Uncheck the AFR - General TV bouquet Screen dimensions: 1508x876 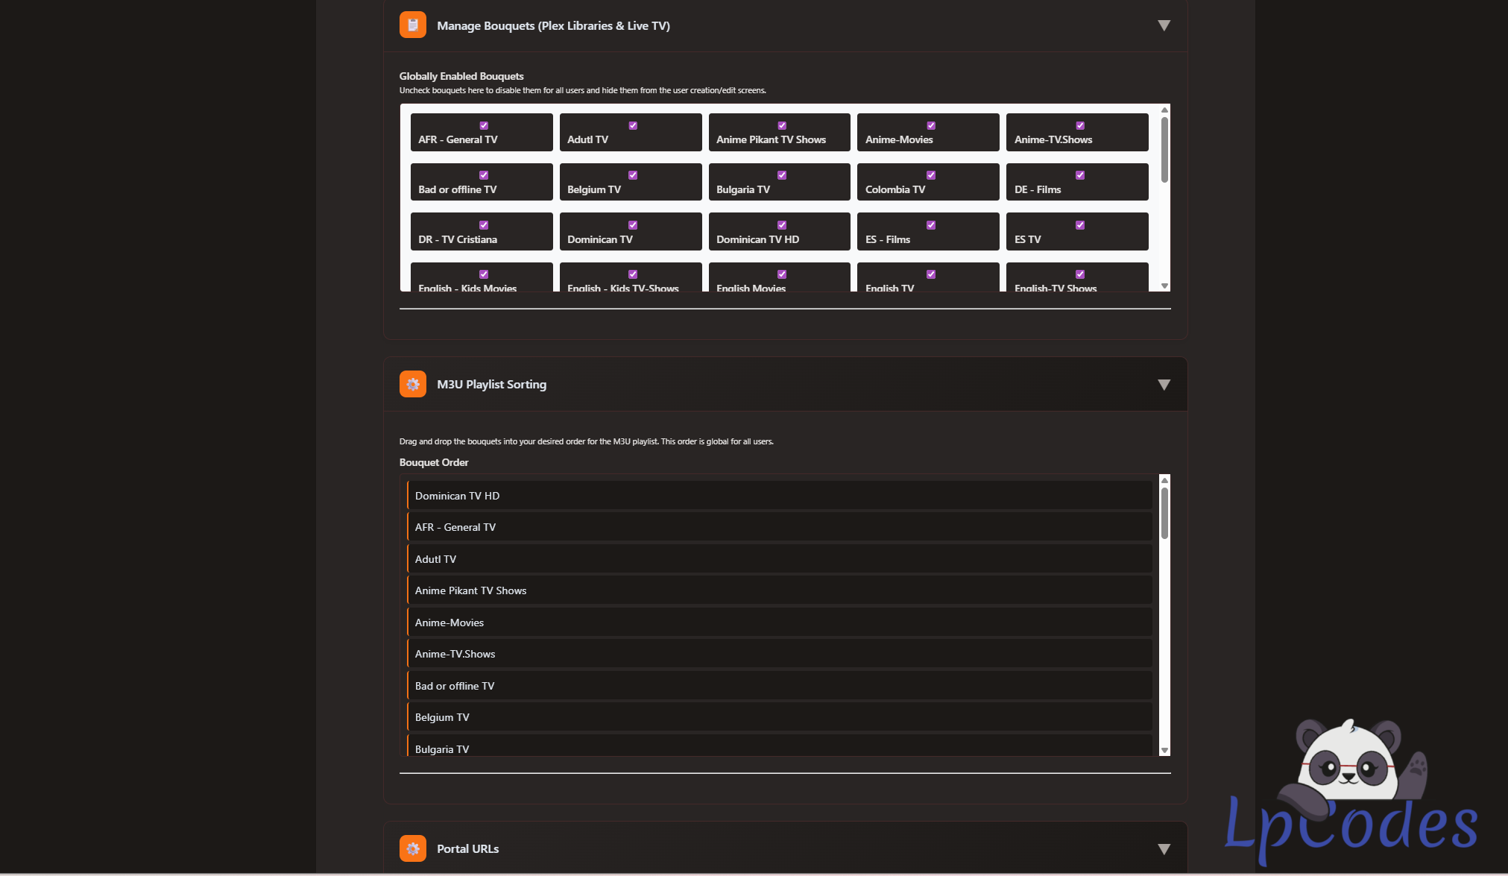[484, 125]
